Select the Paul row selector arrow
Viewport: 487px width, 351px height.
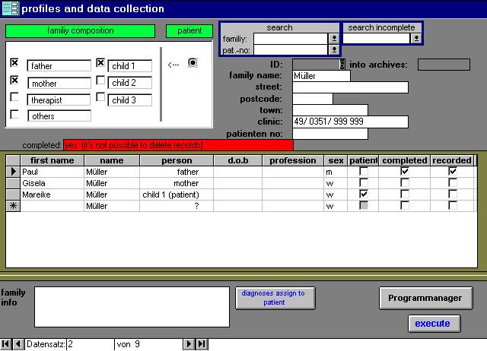(x=13, y=172)
